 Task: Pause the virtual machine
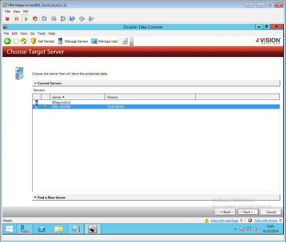click(x=16, y=19)
